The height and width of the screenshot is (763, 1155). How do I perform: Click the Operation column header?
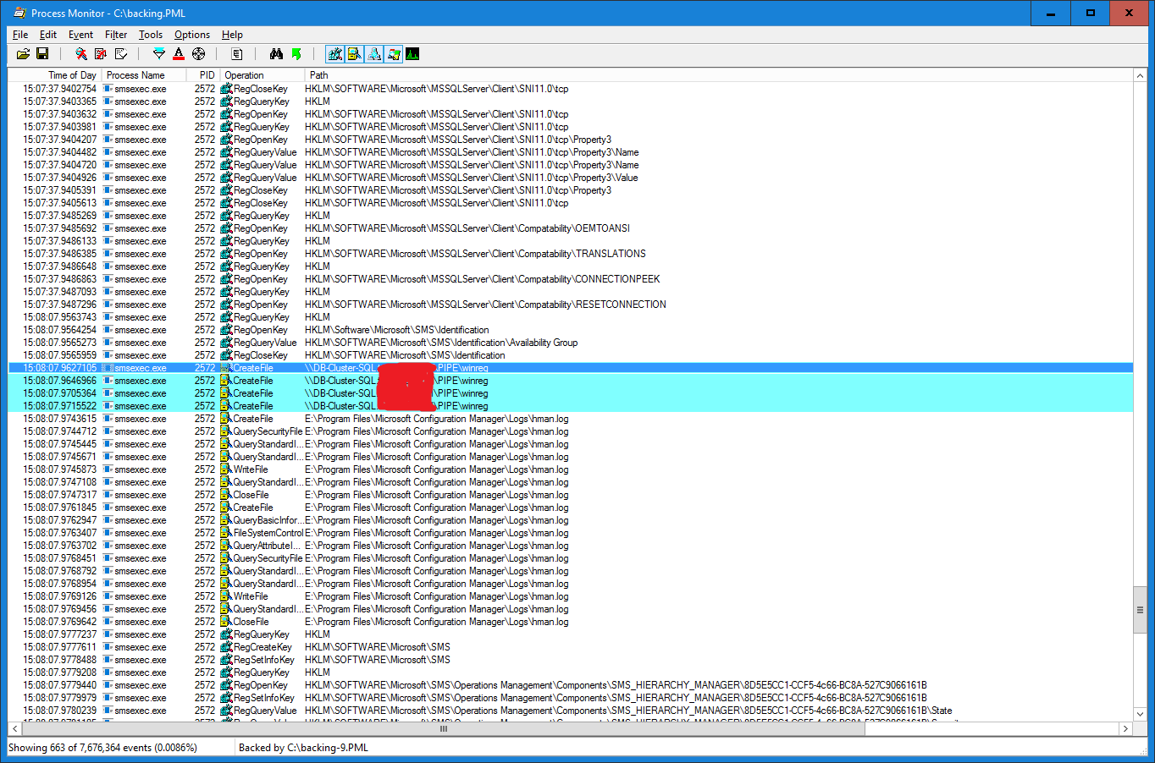[x=262, y=75]
